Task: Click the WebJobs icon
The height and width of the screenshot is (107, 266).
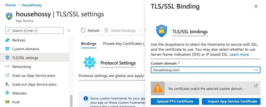Action: [x=7, y=93]
